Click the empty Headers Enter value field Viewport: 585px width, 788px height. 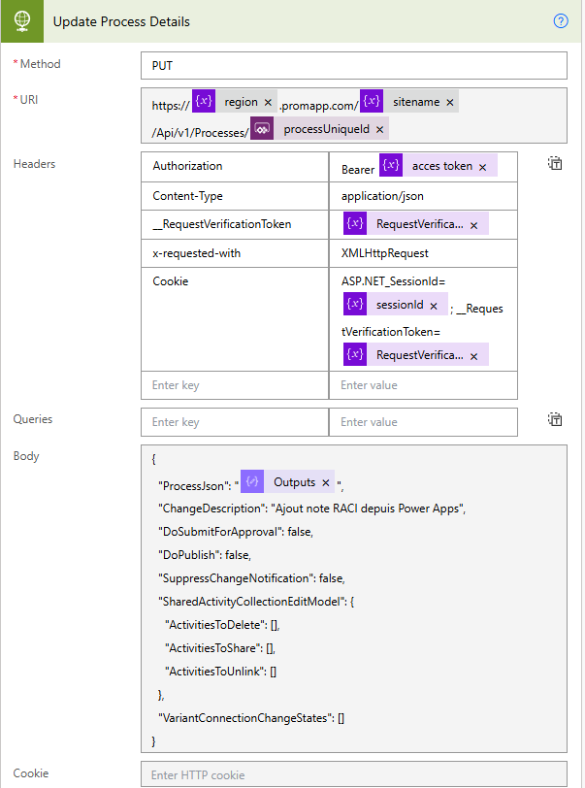click(423, 385)
